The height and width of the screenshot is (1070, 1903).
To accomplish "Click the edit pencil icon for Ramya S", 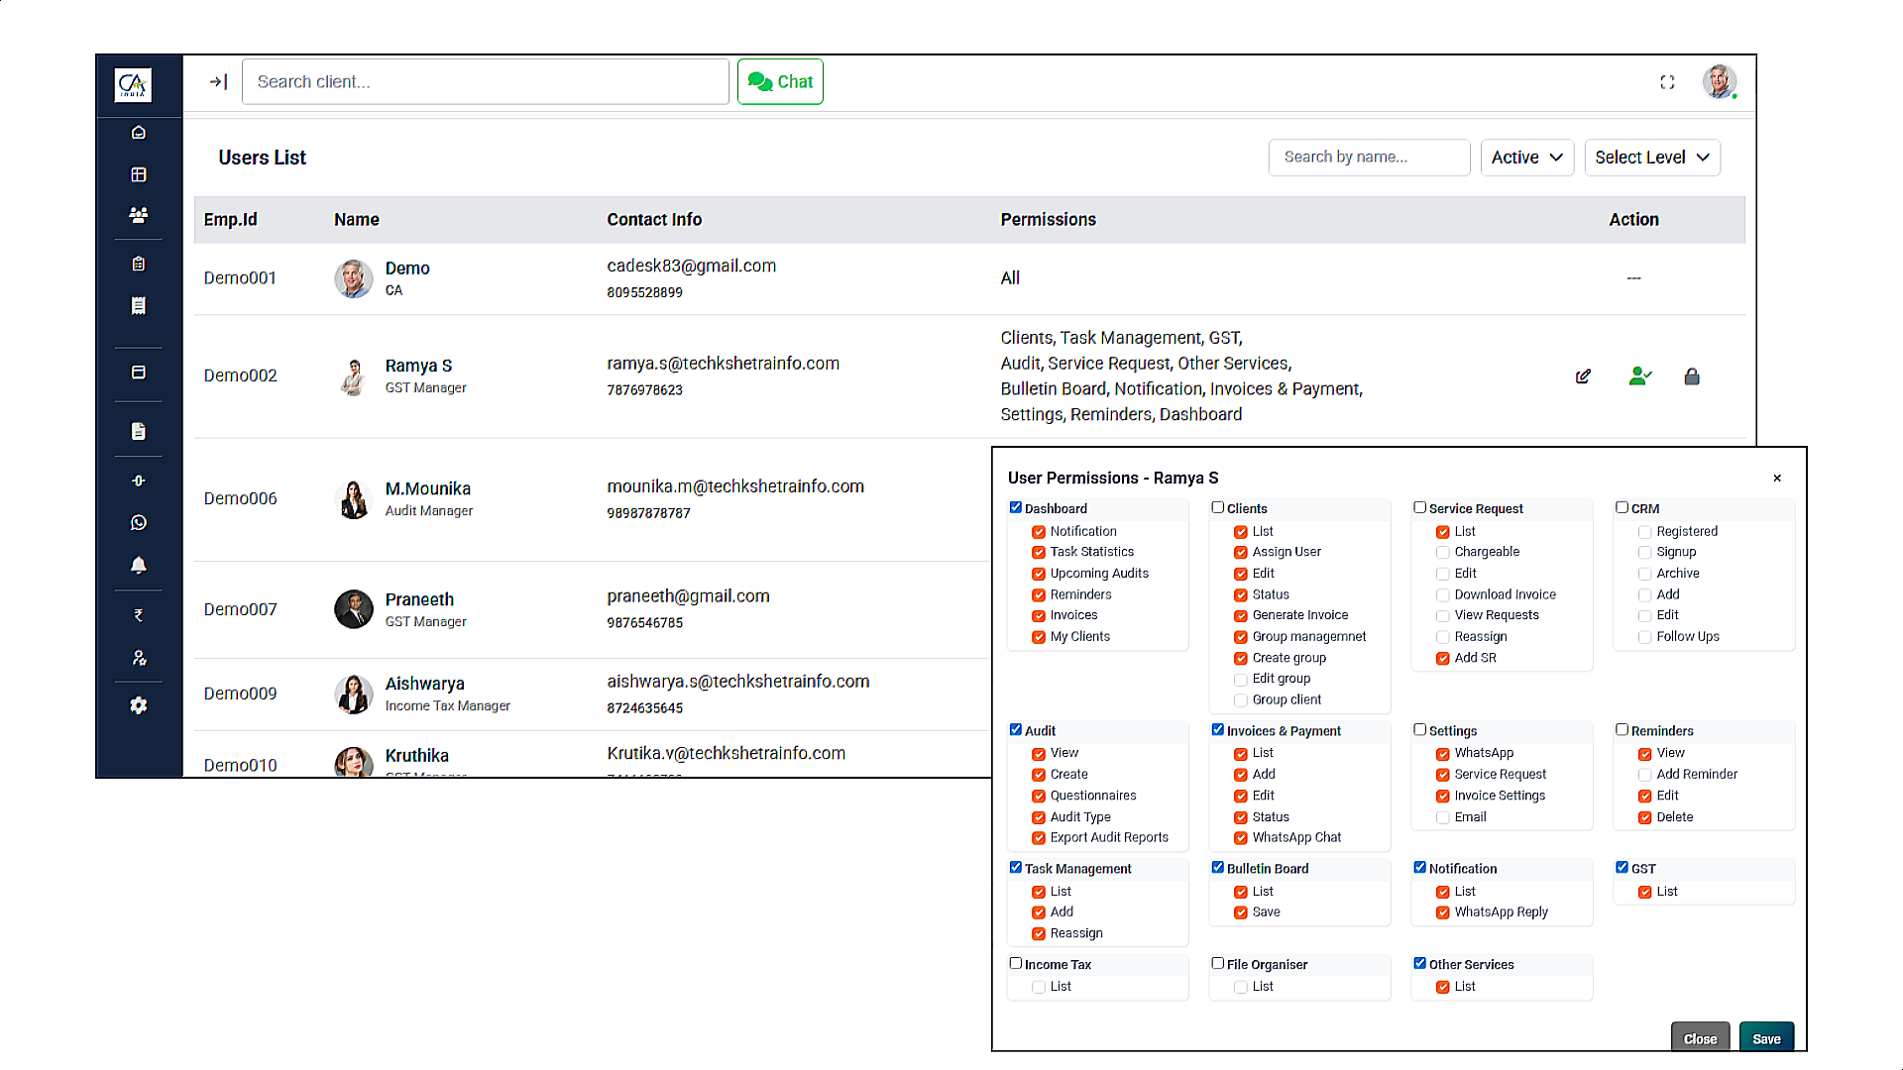I will coord(1583,376).
